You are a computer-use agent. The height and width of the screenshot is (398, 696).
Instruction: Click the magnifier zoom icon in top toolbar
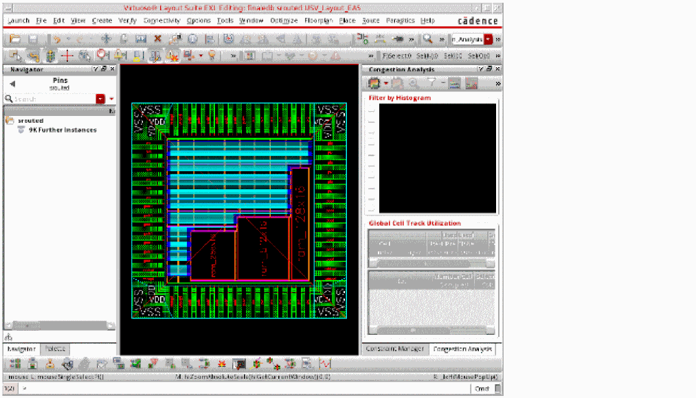coord(427,39)
